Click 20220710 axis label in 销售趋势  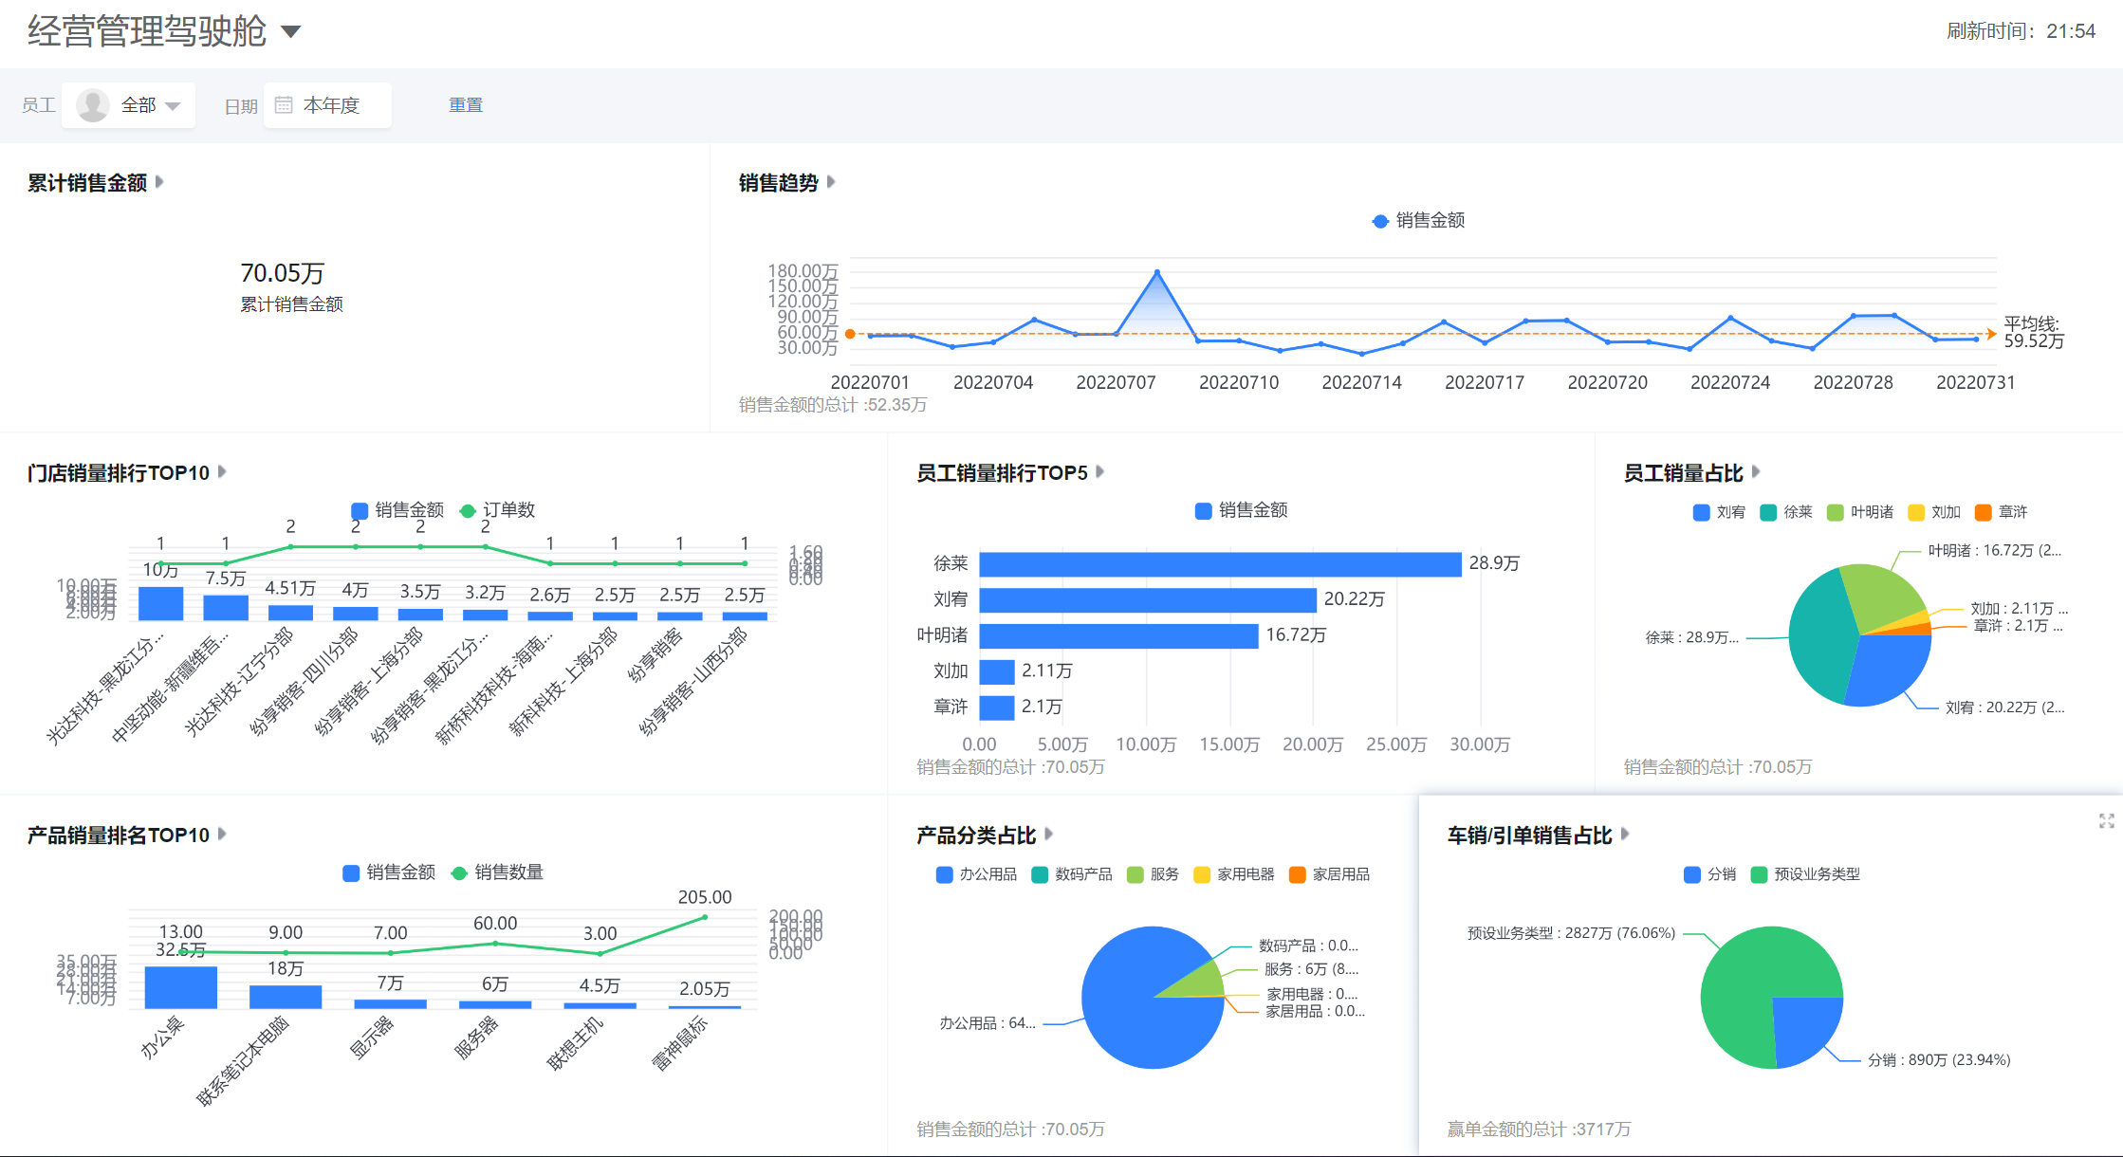[x=1239, y=382]
